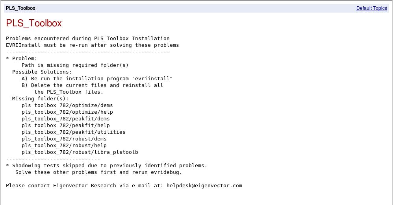Image resolution: width=393 pixels, height=205 pixels.
Task: Click the pls_toolbox_782/robust/libra_plstoolb folder path
Action: 80,152
